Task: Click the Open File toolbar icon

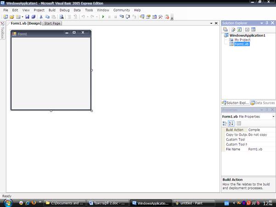Action: pos(12,17)
